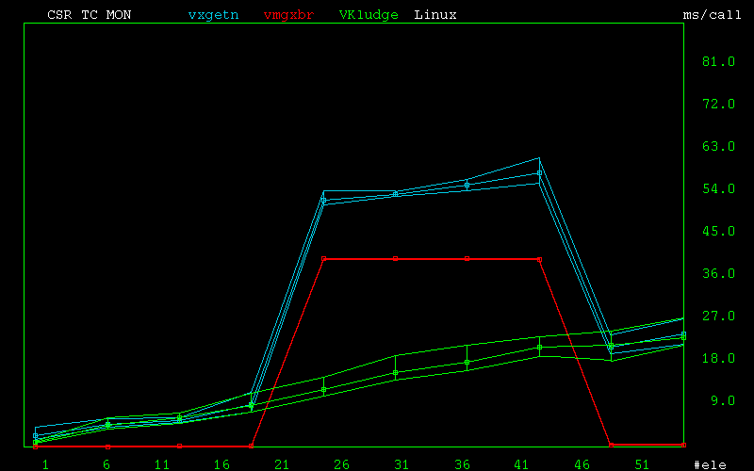
Task: Click the 54.0 y-axis value
Action: pyautogui.click(x=718, y=188)
